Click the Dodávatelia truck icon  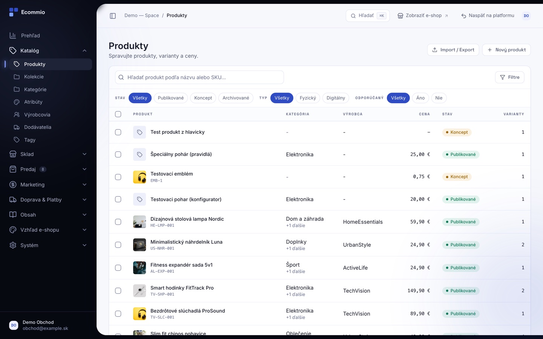17,127
